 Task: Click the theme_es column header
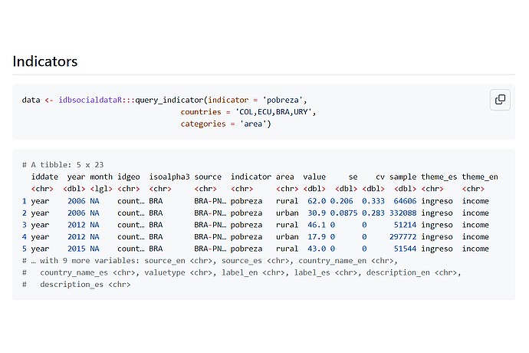pyautogui.click(x=439, y=176)
